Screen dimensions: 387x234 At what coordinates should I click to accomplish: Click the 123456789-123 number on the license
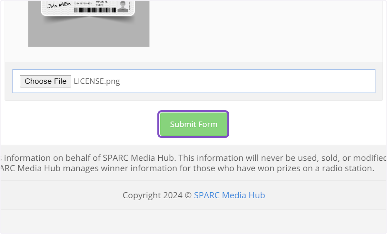coord(83,4)
